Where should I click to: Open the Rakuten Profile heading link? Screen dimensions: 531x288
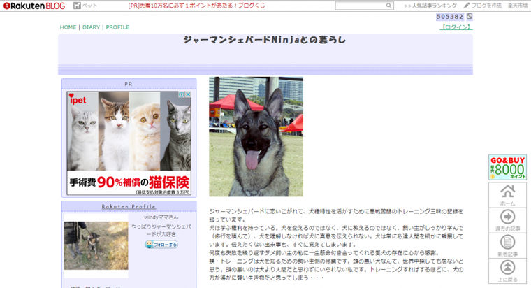129,206
